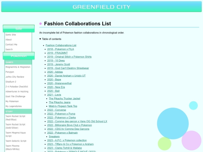203x152 pixels.
Task: Jump to 2020 - thisisneverthat
Action: (x=59, y=83)
